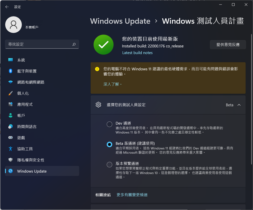
Task: Click Windows Update in the breadcrumb
Action: tap(120, 21)
